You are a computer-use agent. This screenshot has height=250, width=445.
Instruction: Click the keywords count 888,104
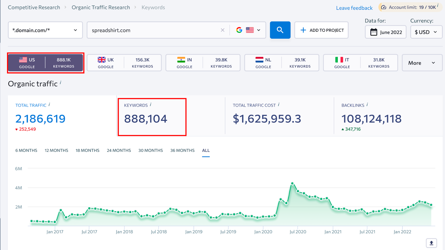click(146, 119)
